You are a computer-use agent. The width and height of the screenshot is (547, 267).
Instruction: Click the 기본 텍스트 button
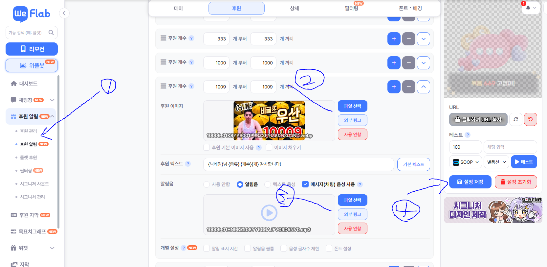click(413, 164)
